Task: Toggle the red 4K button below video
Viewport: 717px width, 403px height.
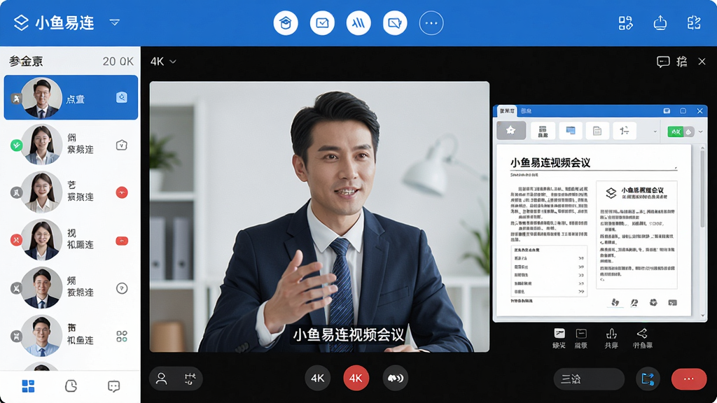Action: point(356,379)
